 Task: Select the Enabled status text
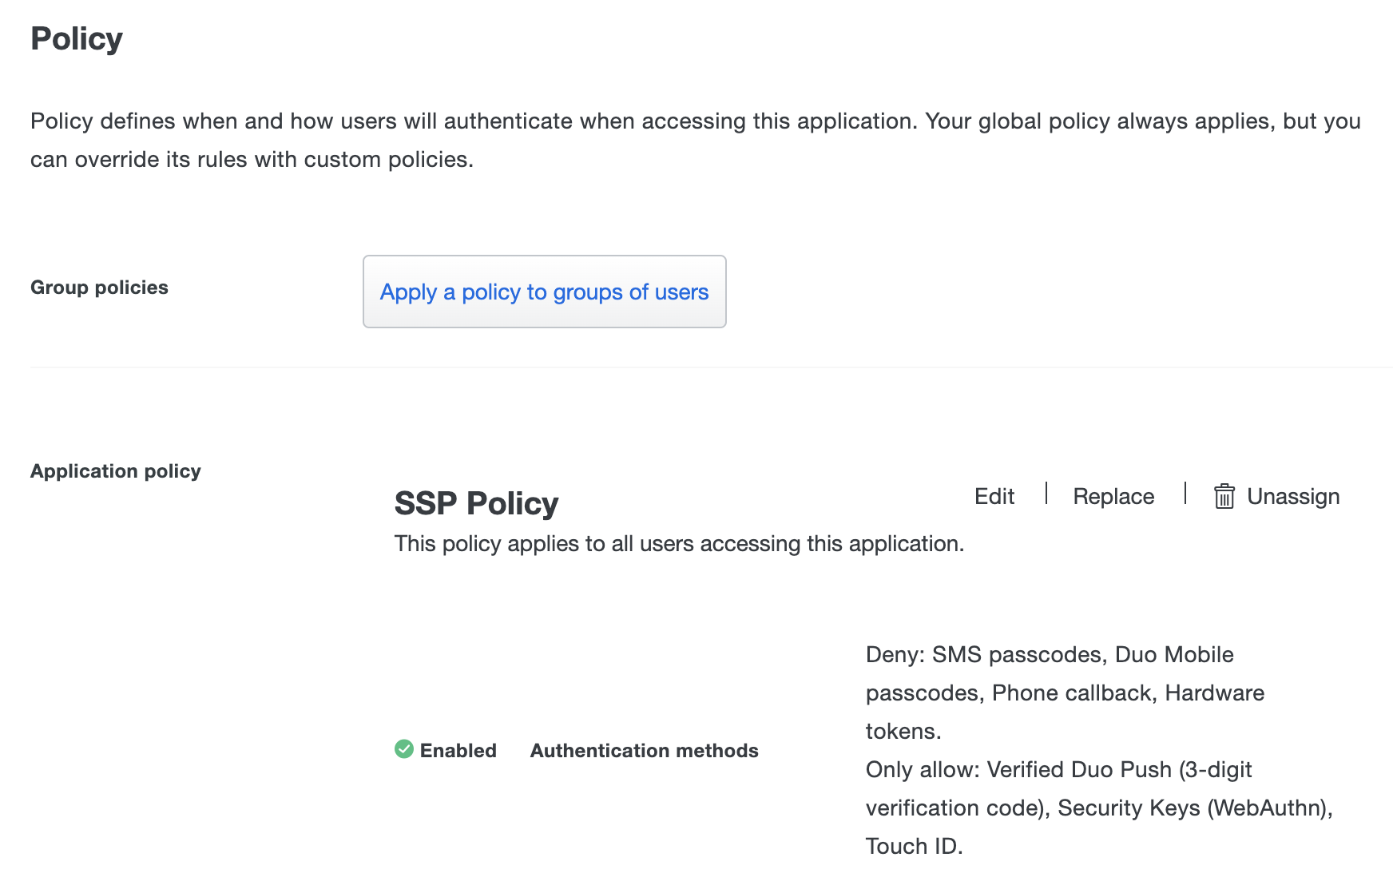pyautogui.click(x=459, y=750)
